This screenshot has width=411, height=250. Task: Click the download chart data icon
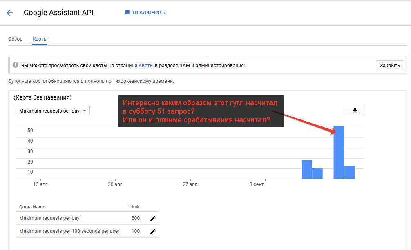(355, 110)
